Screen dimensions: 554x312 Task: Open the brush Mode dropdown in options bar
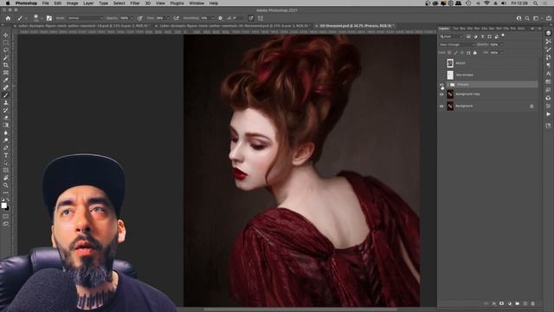tap(85, 18)
